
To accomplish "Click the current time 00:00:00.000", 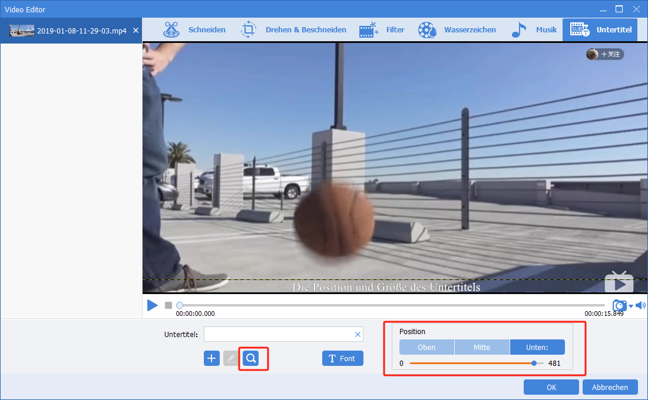I will tap(195, 314).
